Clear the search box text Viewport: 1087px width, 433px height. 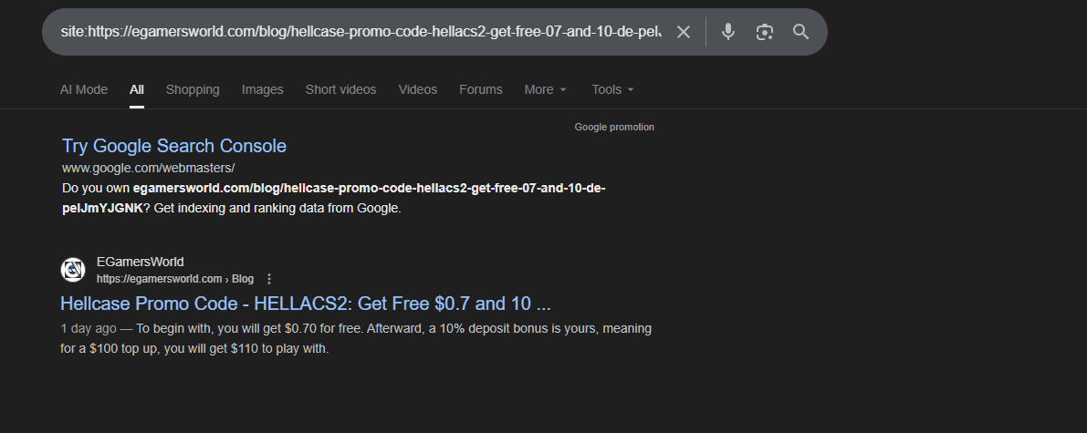683,32
